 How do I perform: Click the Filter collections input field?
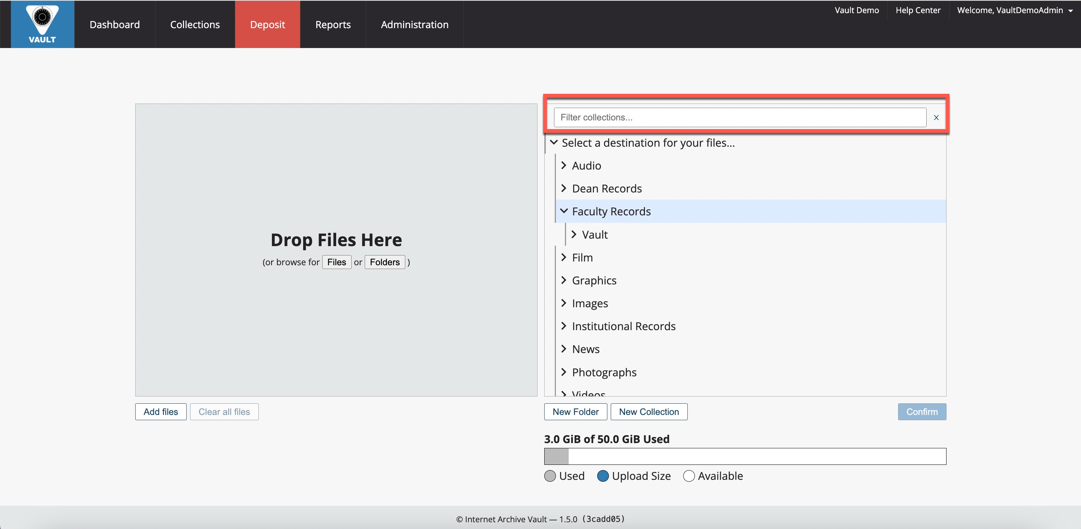click(x=740, y=117)
